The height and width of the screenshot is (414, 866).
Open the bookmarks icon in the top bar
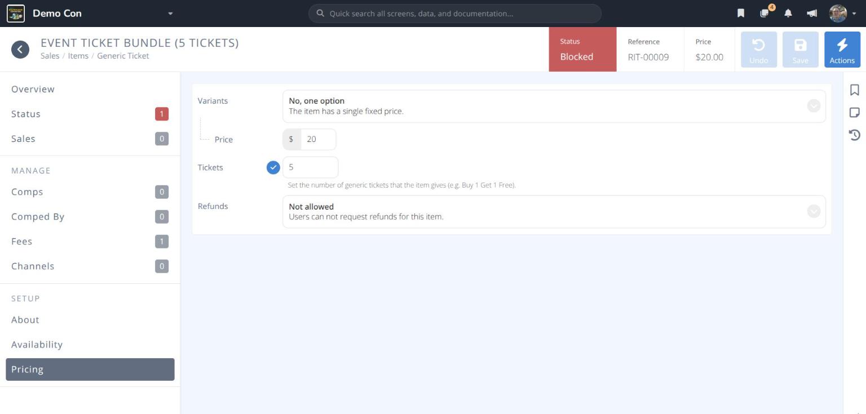tap(741, 13)
